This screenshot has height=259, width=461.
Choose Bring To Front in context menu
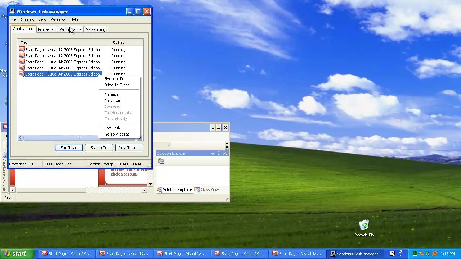[x=119, y=85]
